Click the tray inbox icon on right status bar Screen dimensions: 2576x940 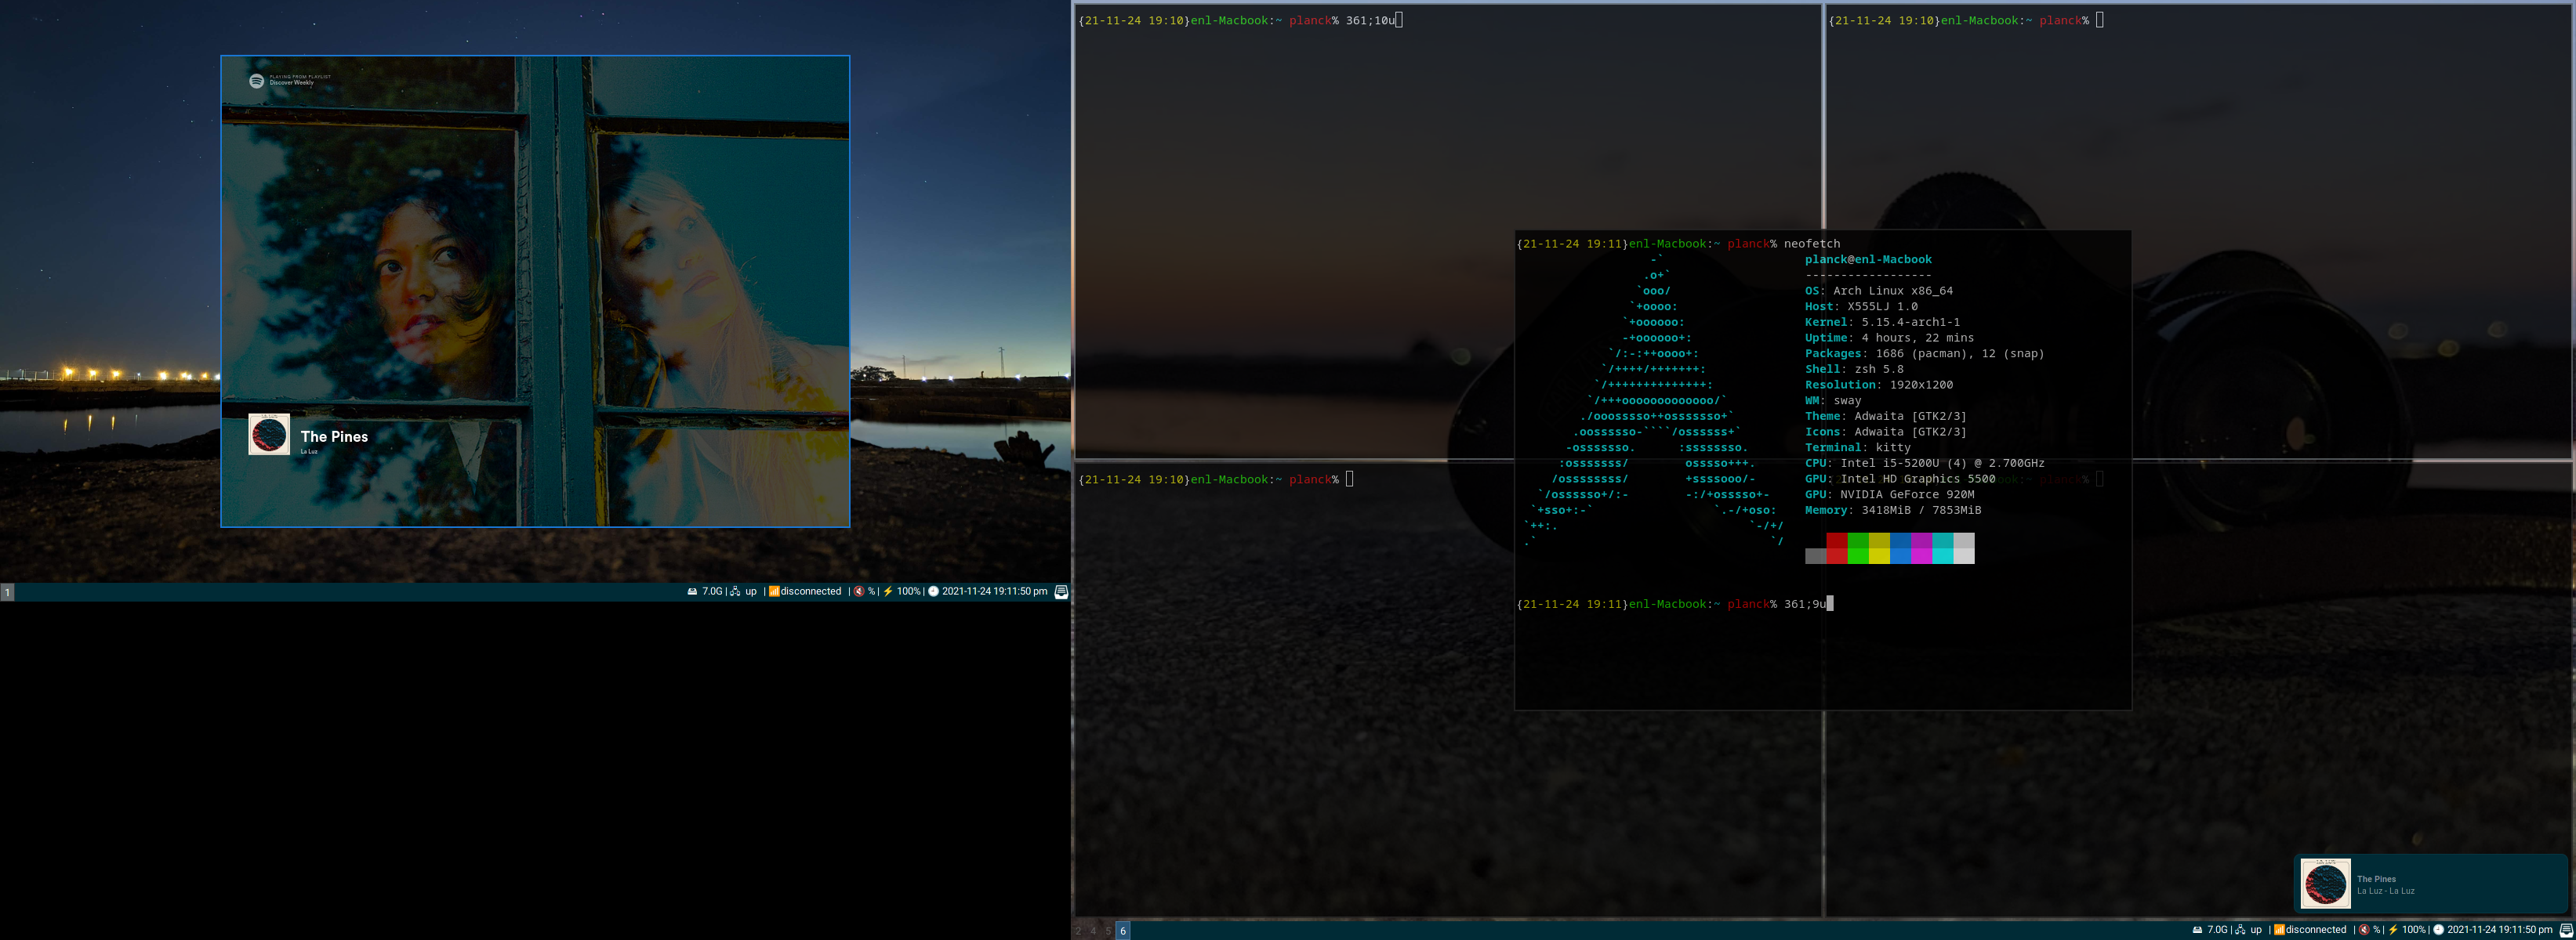click(2565, 930)
